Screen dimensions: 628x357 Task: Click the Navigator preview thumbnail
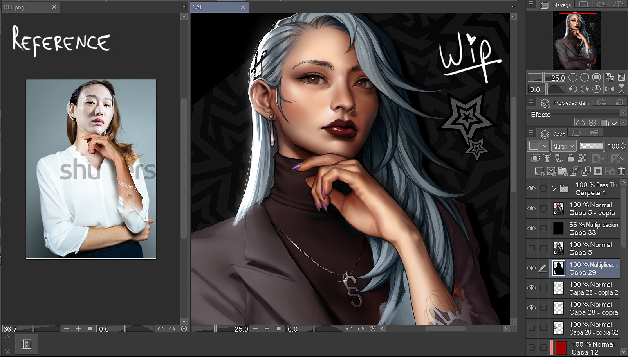point(576,41)
